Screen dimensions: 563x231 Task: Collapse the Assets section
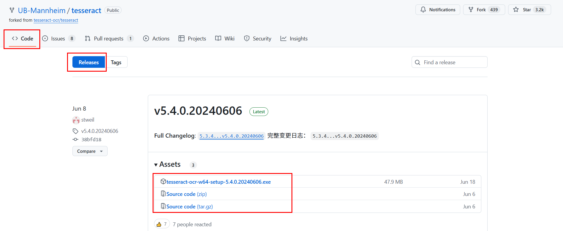pos(167,164)
